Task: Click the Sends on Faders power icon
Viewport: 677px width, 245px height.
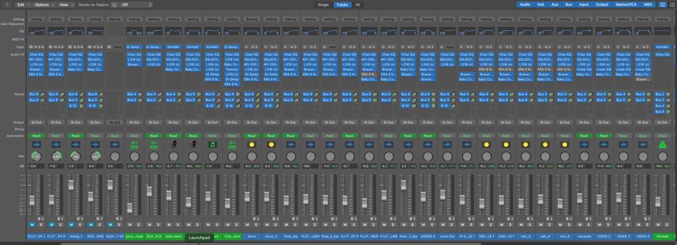Action: tap(114, 5)
